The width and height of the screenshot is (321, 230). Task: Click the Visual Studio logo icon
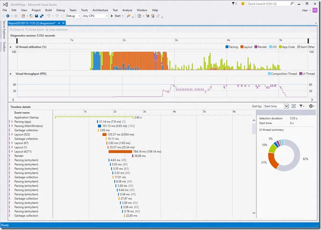(x=5, y=4)
